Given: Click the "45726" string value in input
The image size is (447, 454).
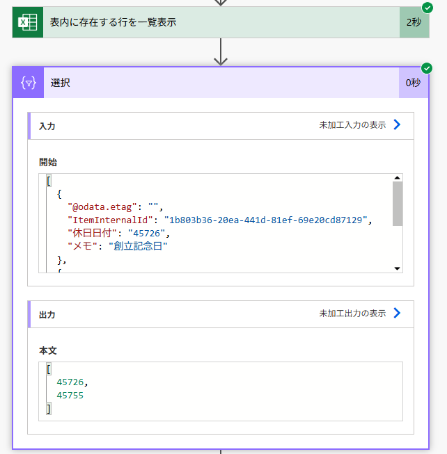Looking at the screenshot, I should pos(146,233).
